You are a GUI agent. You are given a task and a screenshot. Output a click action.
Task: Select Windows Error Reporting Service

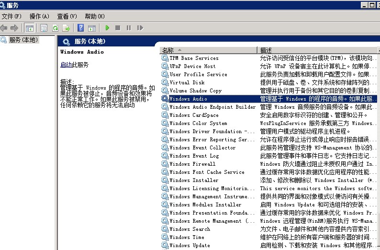pos(268,139)
